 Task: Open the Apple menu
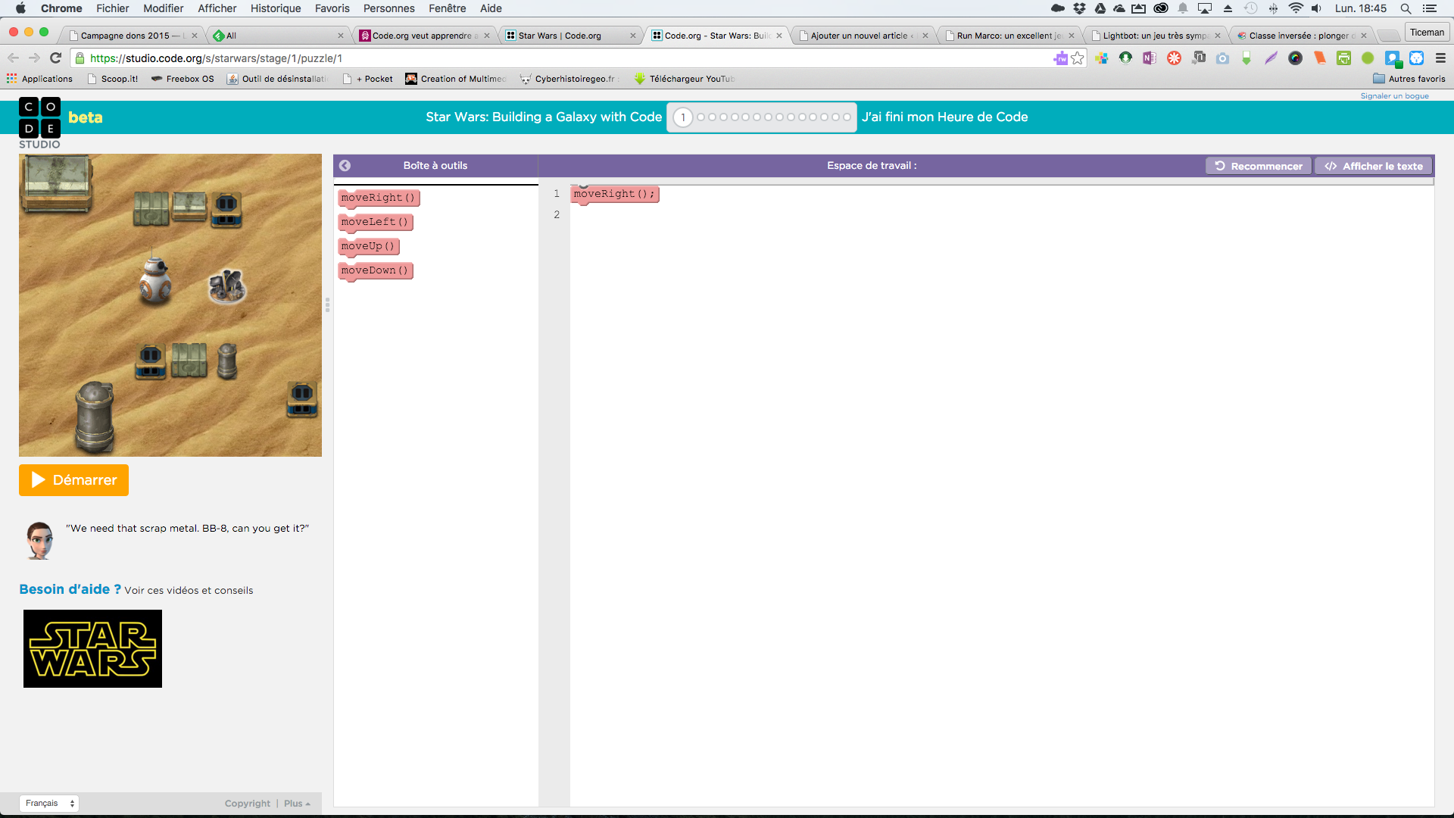point(20,8)
